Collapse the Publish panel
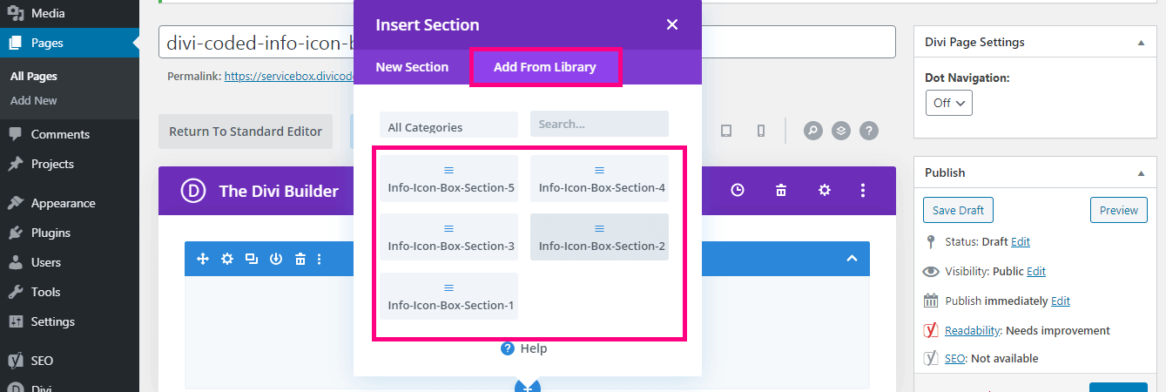Screen dimensions: 1166x392 (1141, 173)
